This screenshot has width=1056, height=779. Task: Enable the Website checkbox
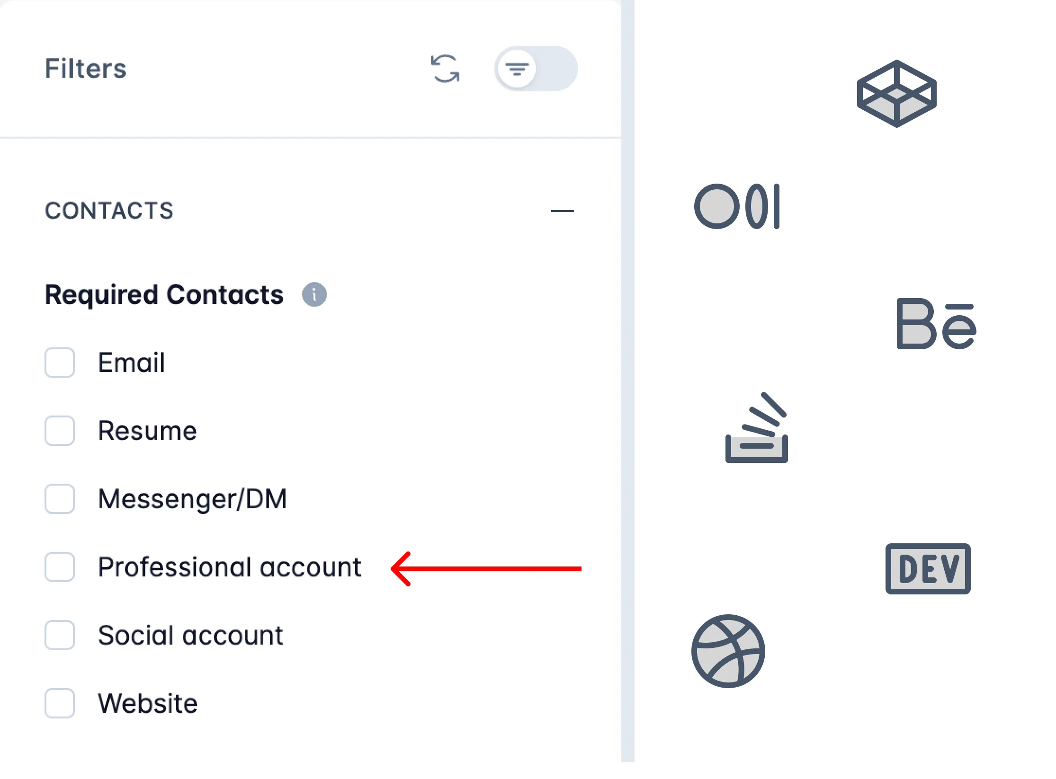(60, 703)
